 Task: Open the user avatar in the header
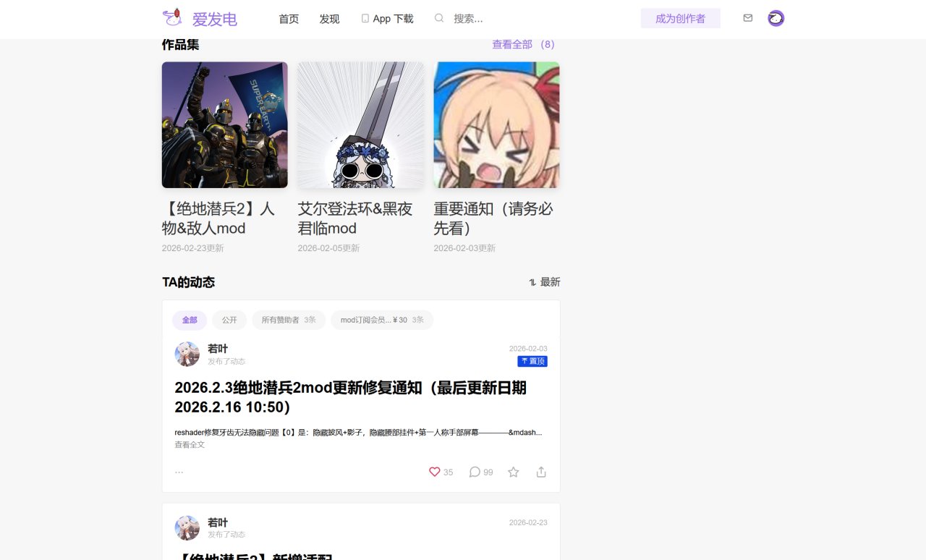[x=776, y=18]
